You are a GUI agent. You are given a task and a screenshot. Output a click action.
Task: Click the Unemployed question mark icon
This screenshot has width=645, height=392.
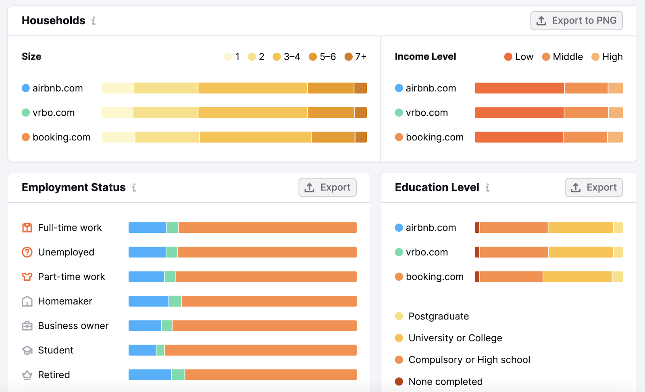(26, 252)
